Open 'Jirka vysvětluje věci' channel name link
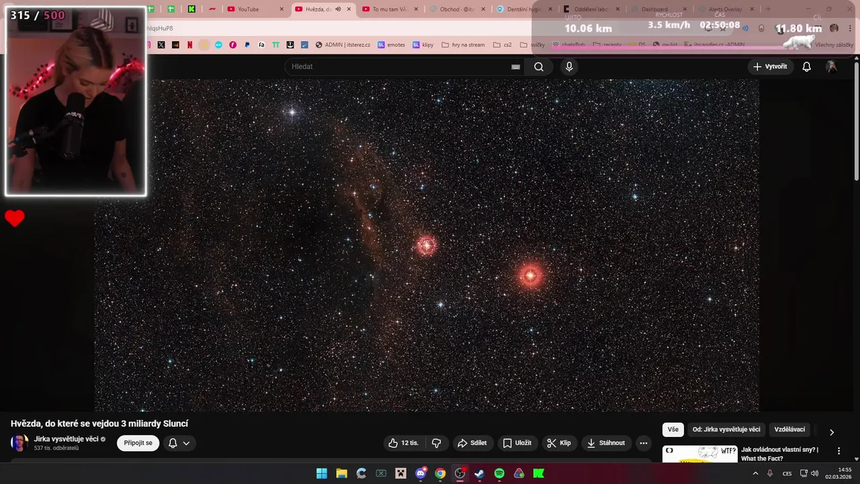Screen dimensions: 860x484 coord(66,438)
